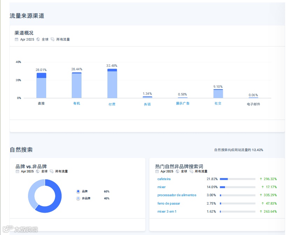The width and height of the screenshot is (289, 235).
Task: Click the 直接 bar showing 28.01%
Action: click(x=41, y=85)
